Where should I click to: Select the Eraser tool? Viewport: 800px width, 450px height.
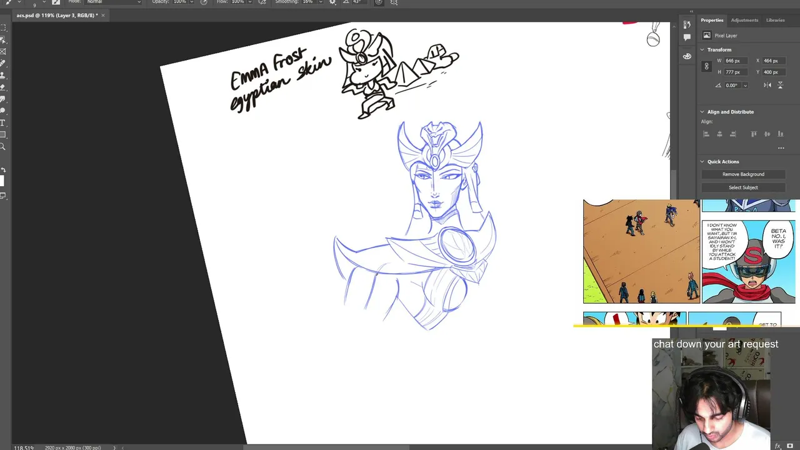point(2,87)
